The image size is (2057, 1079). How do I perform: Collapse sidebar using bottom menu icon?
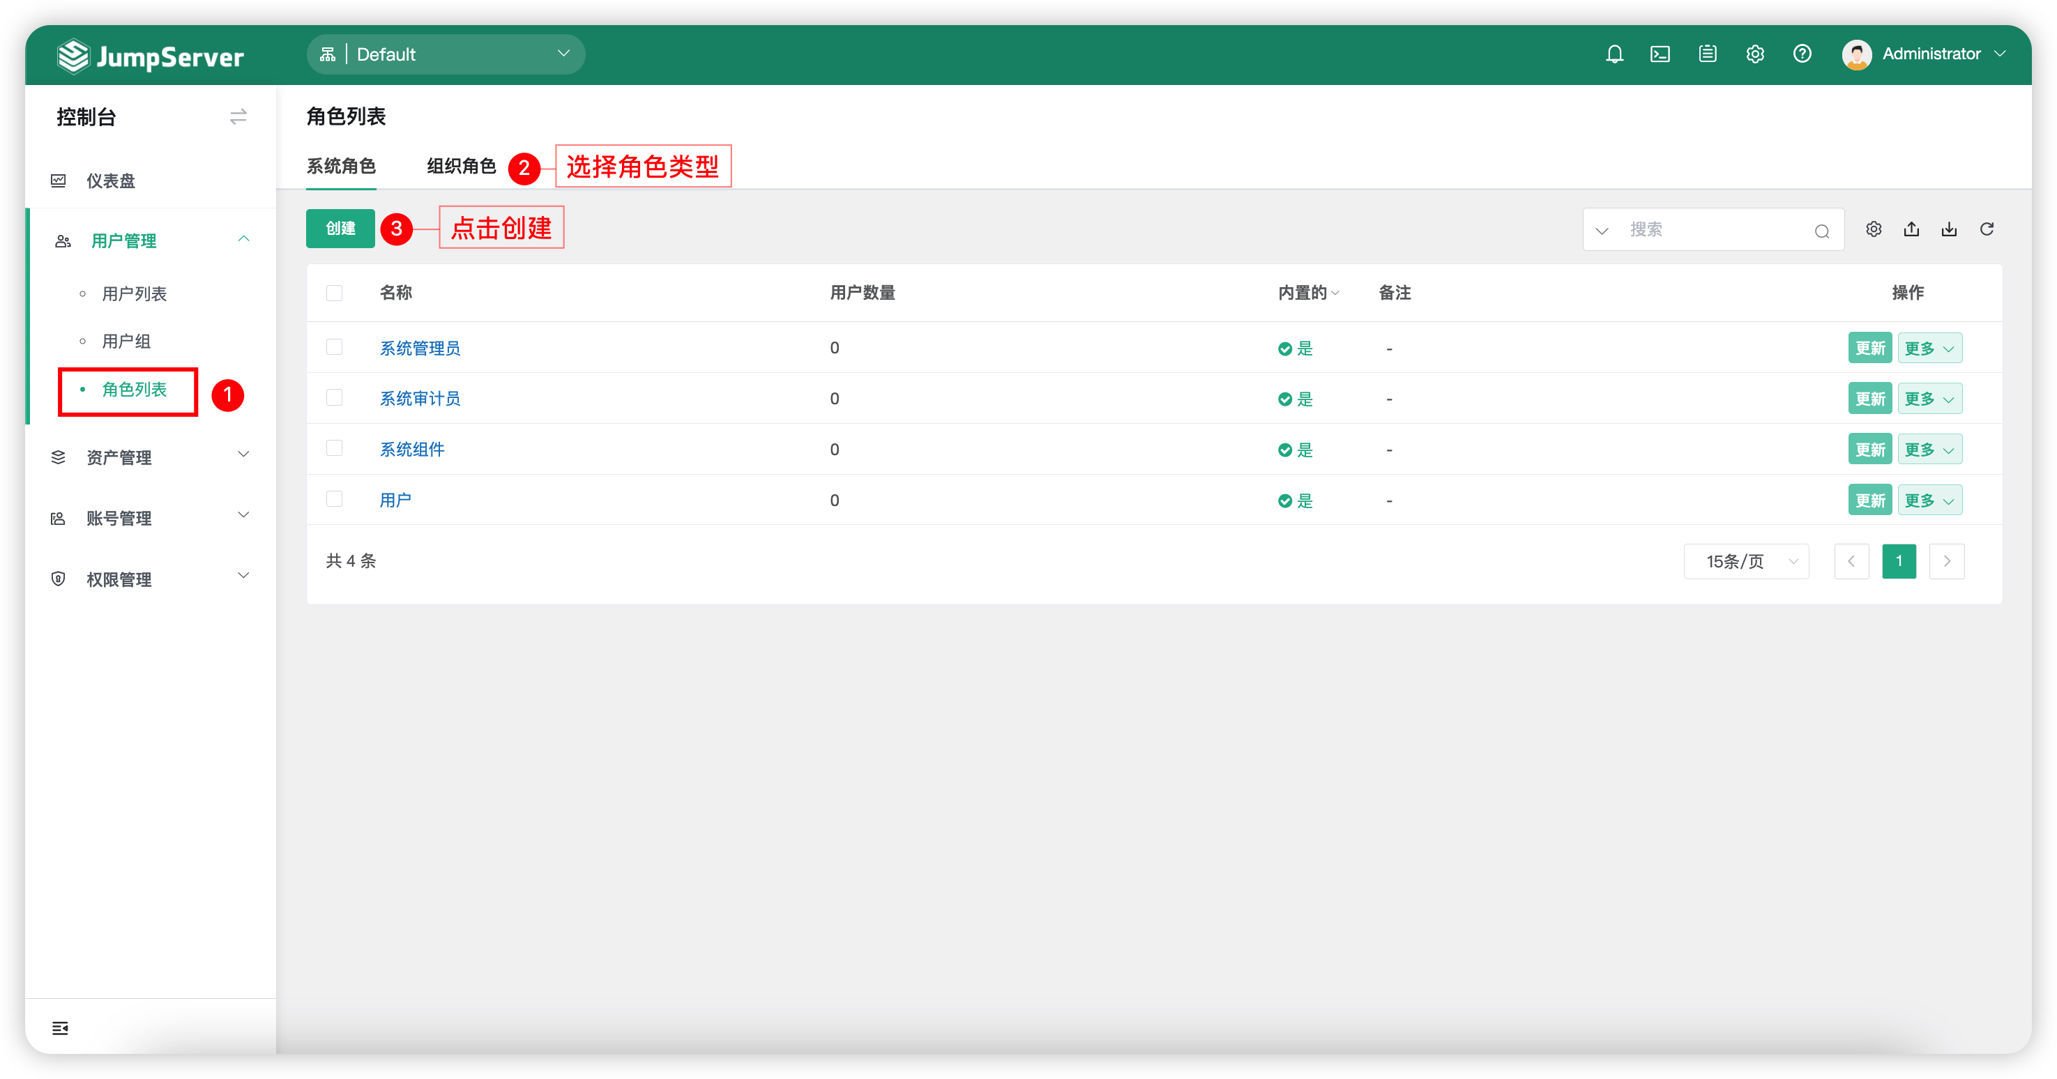(x=60, y=1028)
